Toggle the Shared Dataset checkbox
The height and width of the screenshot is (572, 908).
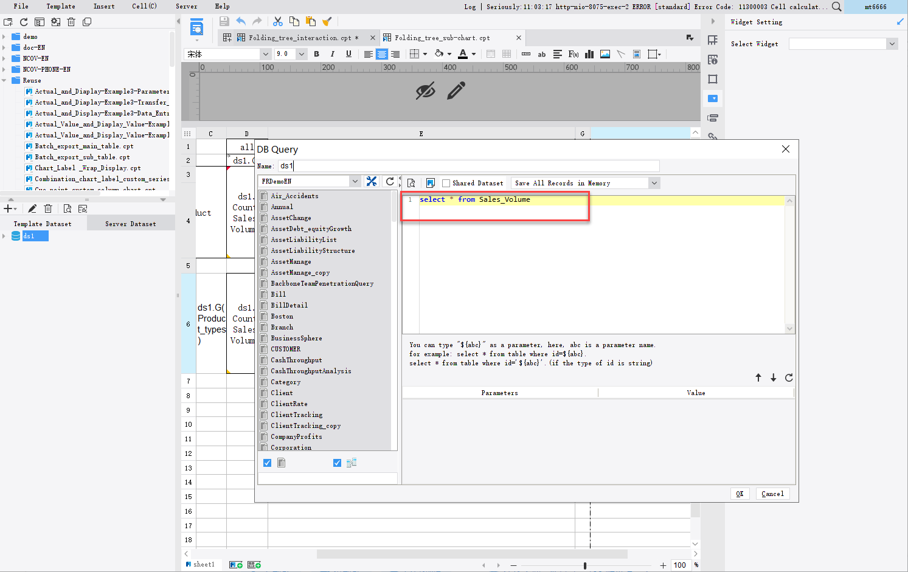tap(446, 183)
